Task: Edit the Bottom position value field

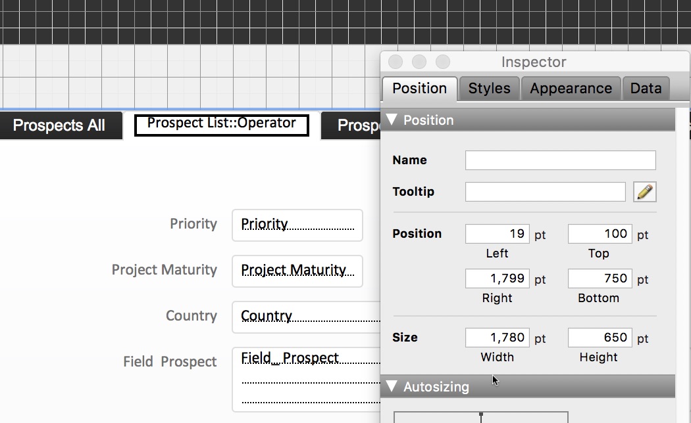Action: [600, 278]
